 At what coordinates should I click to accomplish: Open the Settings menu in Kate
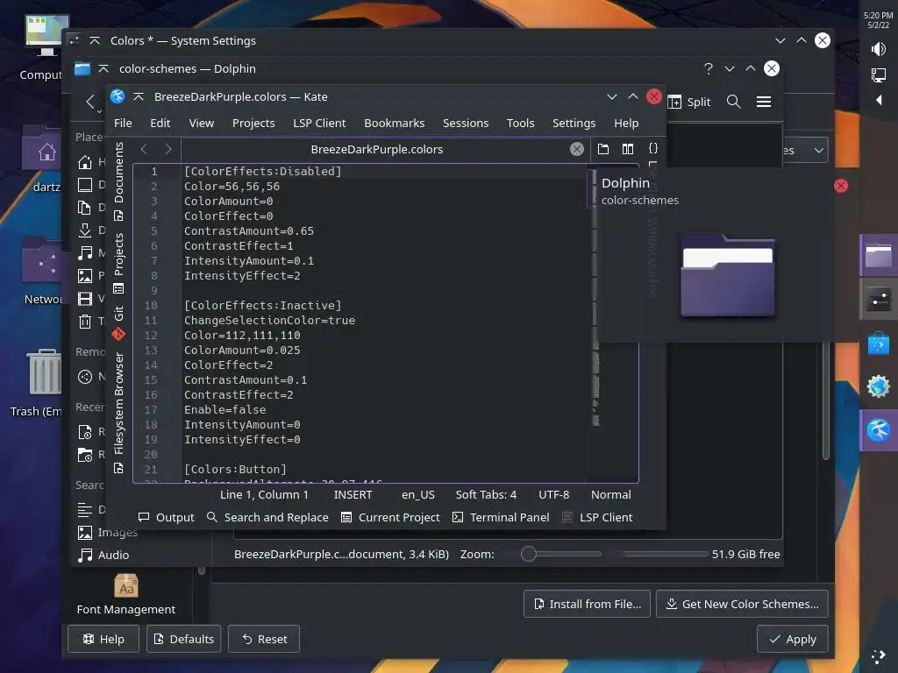coord(574,123)
